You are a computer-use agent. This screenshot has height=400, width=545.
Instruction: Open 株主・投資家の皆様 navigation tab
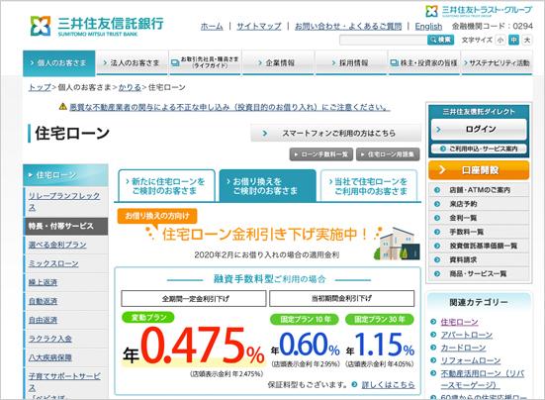click(424, 63)
